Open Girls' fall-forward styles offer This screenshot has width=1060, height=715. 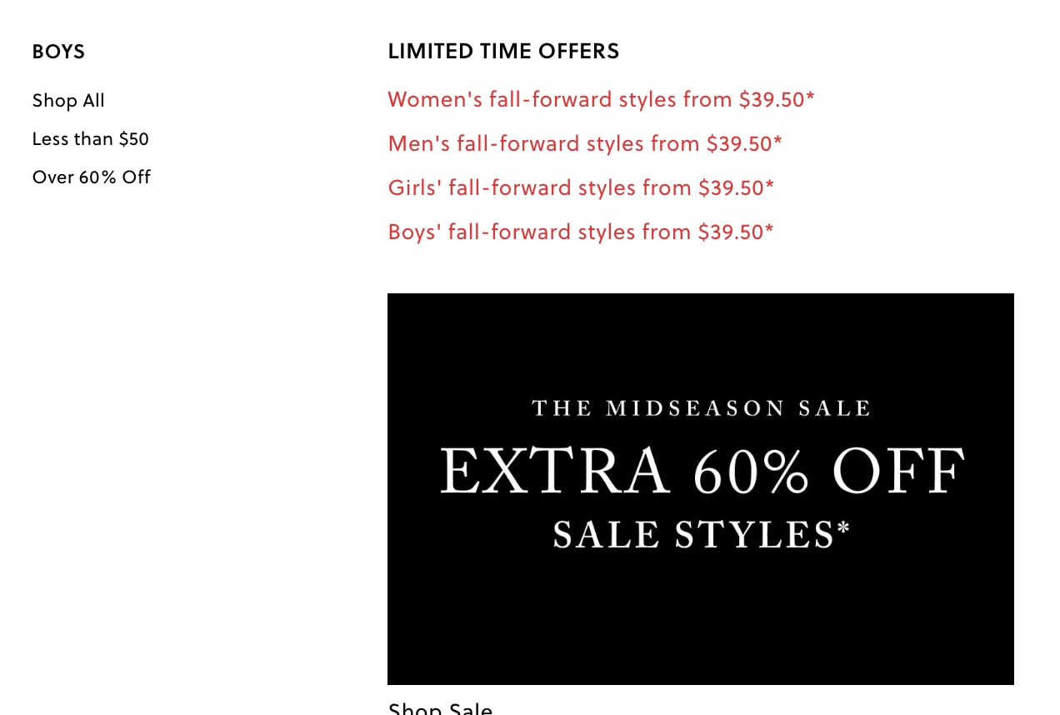coord(580,188)
